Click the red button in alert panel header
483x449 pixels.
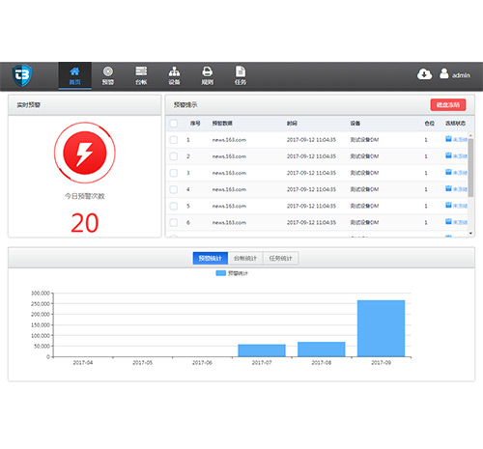pyautogui.click(x=448, y=104)
